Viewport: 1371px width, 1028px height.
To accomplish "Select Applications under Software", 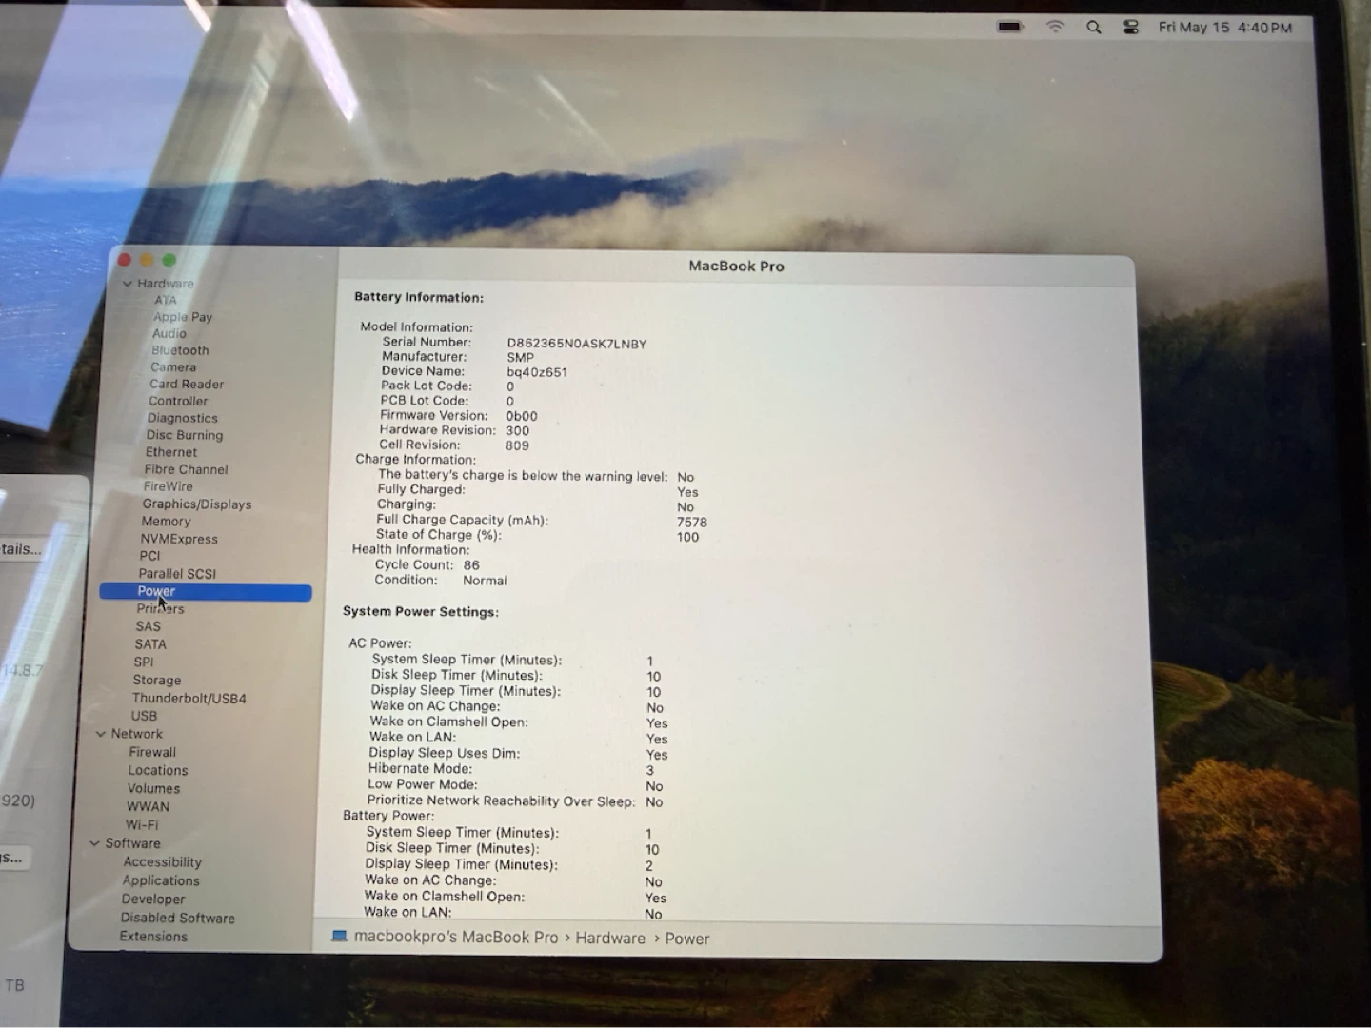I will [161, 881].
